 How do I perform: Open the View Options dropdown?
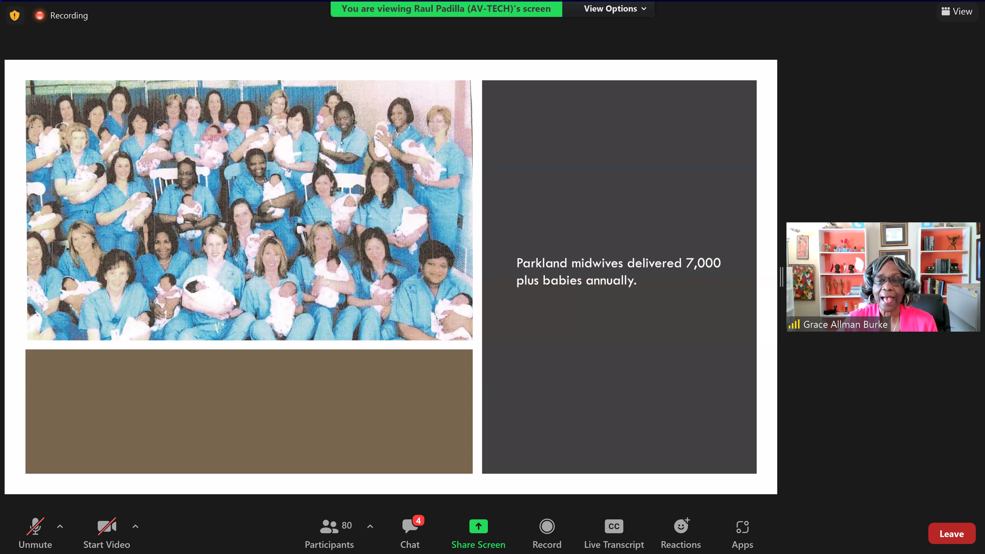click(x=615, y=9)
